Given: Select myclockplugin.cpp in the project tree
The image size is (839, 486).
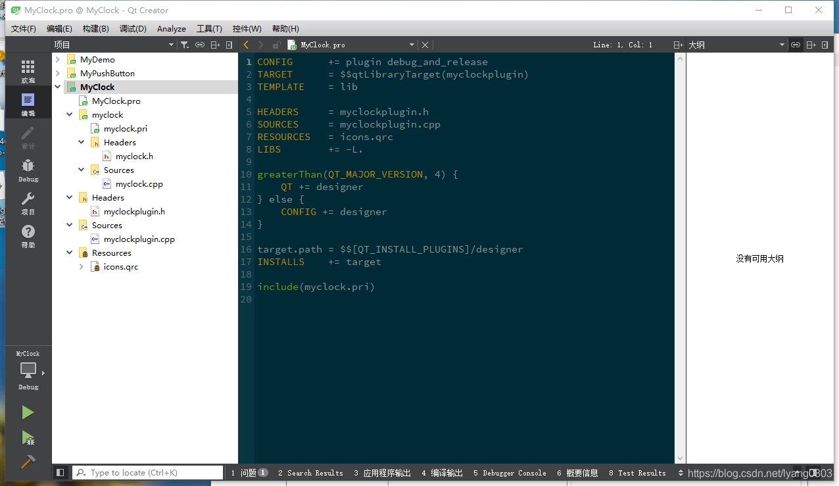Looking at the screenshot, I should 139,239.
